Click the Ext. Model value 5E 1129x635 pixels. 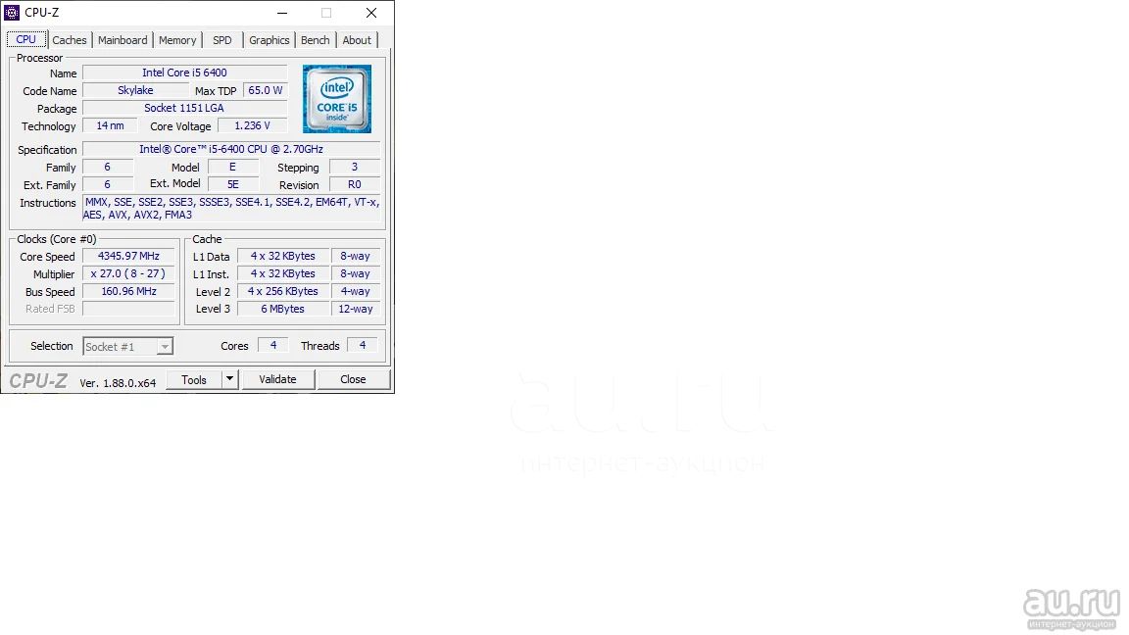click(232, 184)
